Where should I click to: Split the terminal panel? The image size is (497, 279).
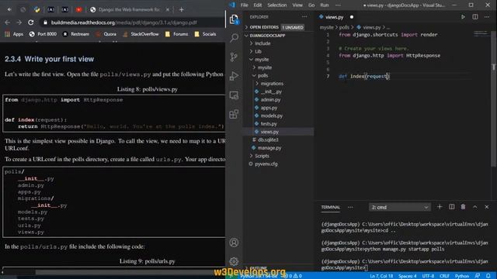(452, 207)
